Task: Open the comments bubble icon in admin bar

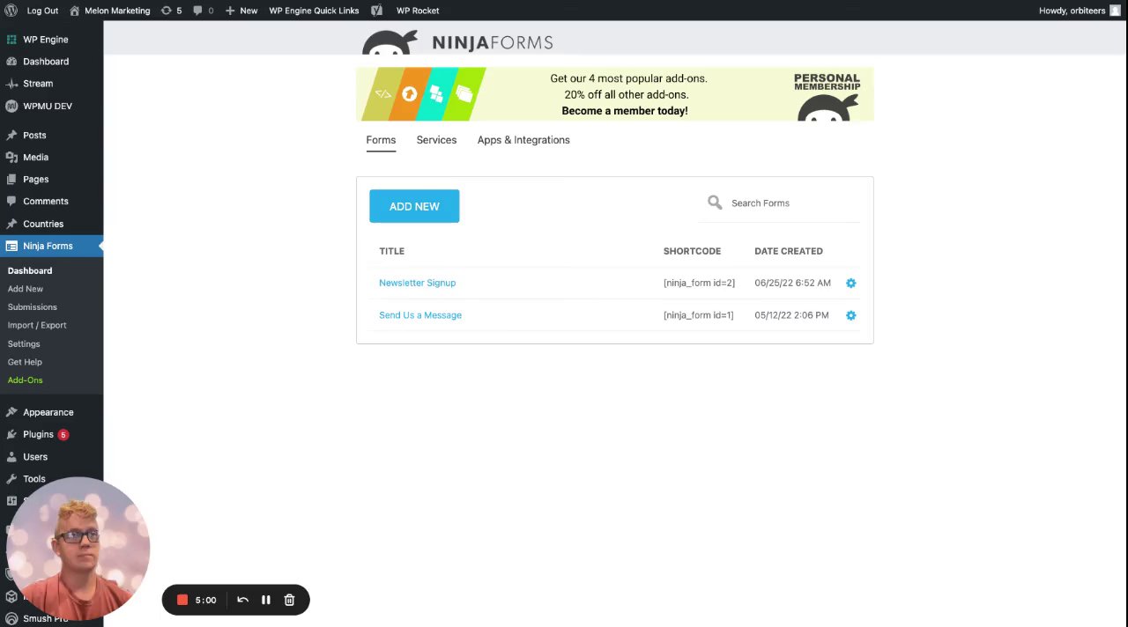Action: click(197, 11)
